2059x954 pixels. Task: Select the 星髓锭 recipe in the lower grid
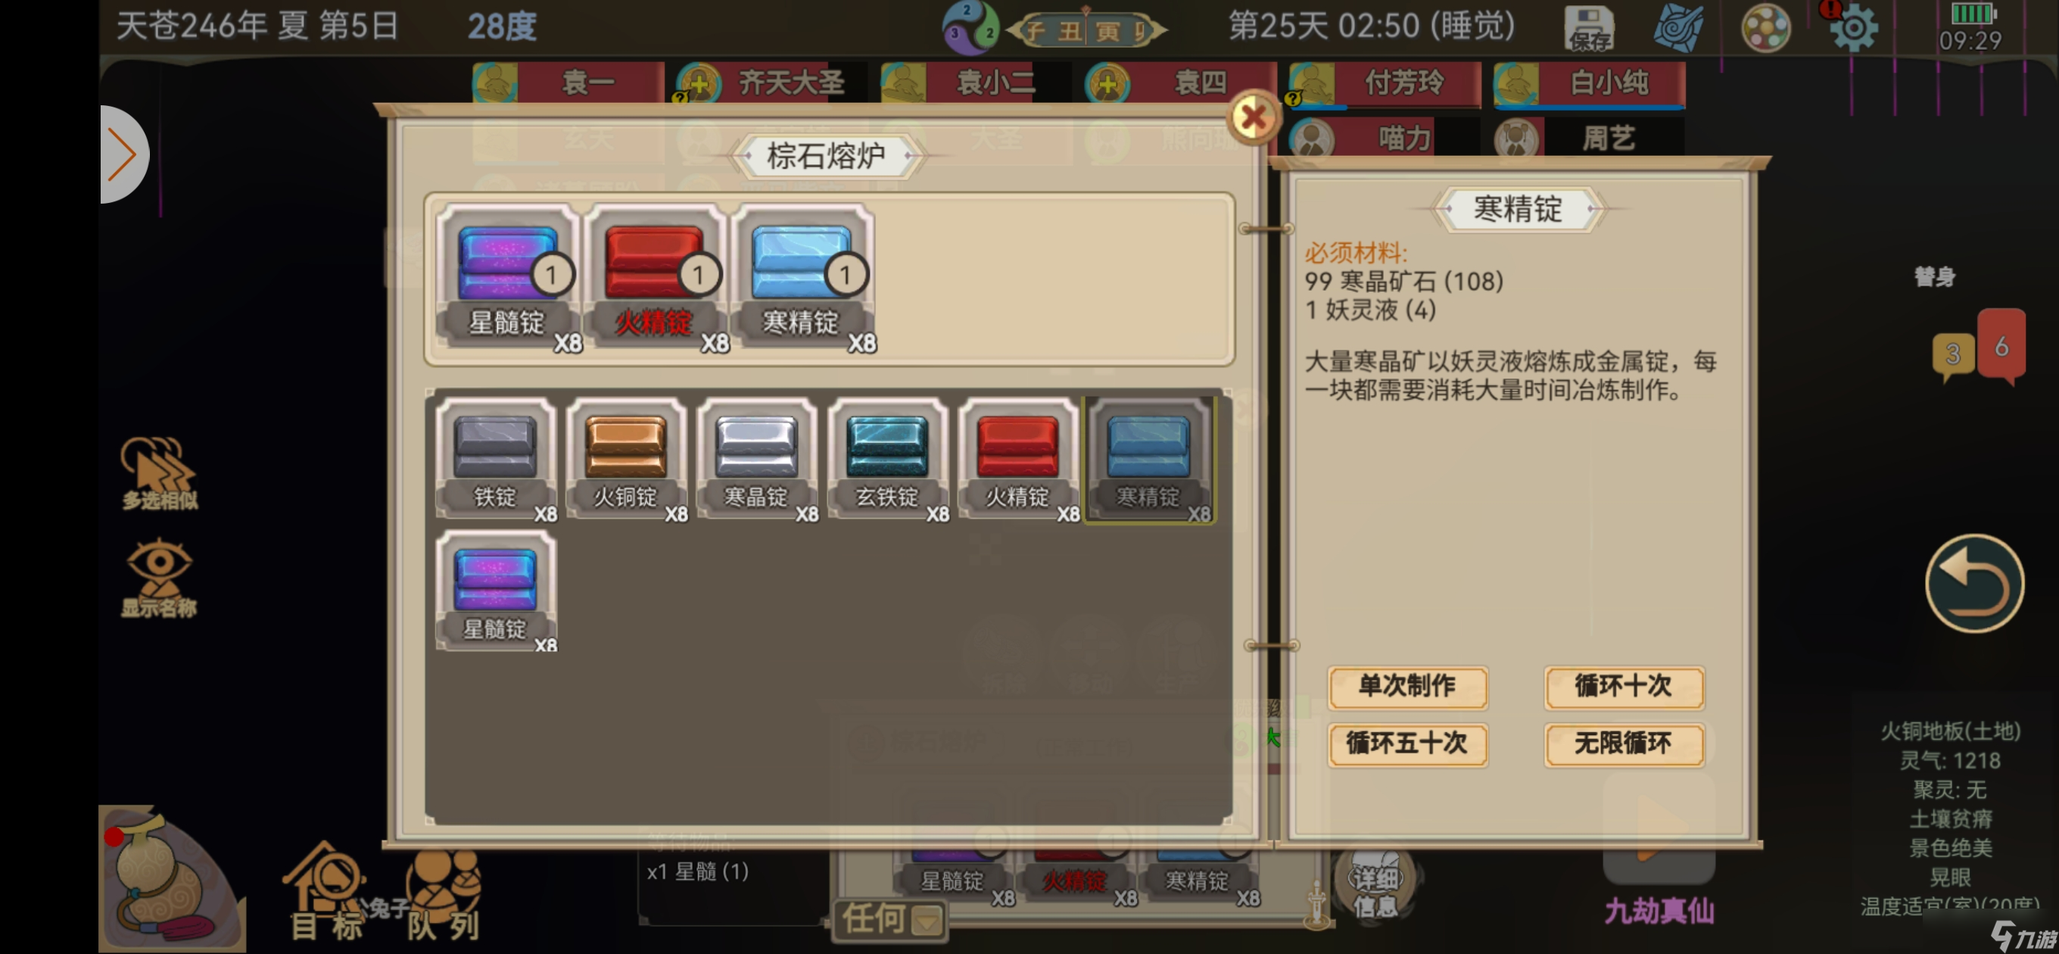(496, 592)
